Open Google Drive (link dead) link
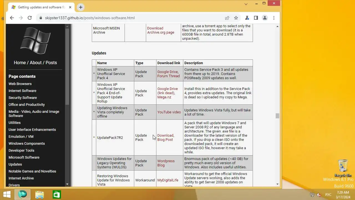 [168, 91]
